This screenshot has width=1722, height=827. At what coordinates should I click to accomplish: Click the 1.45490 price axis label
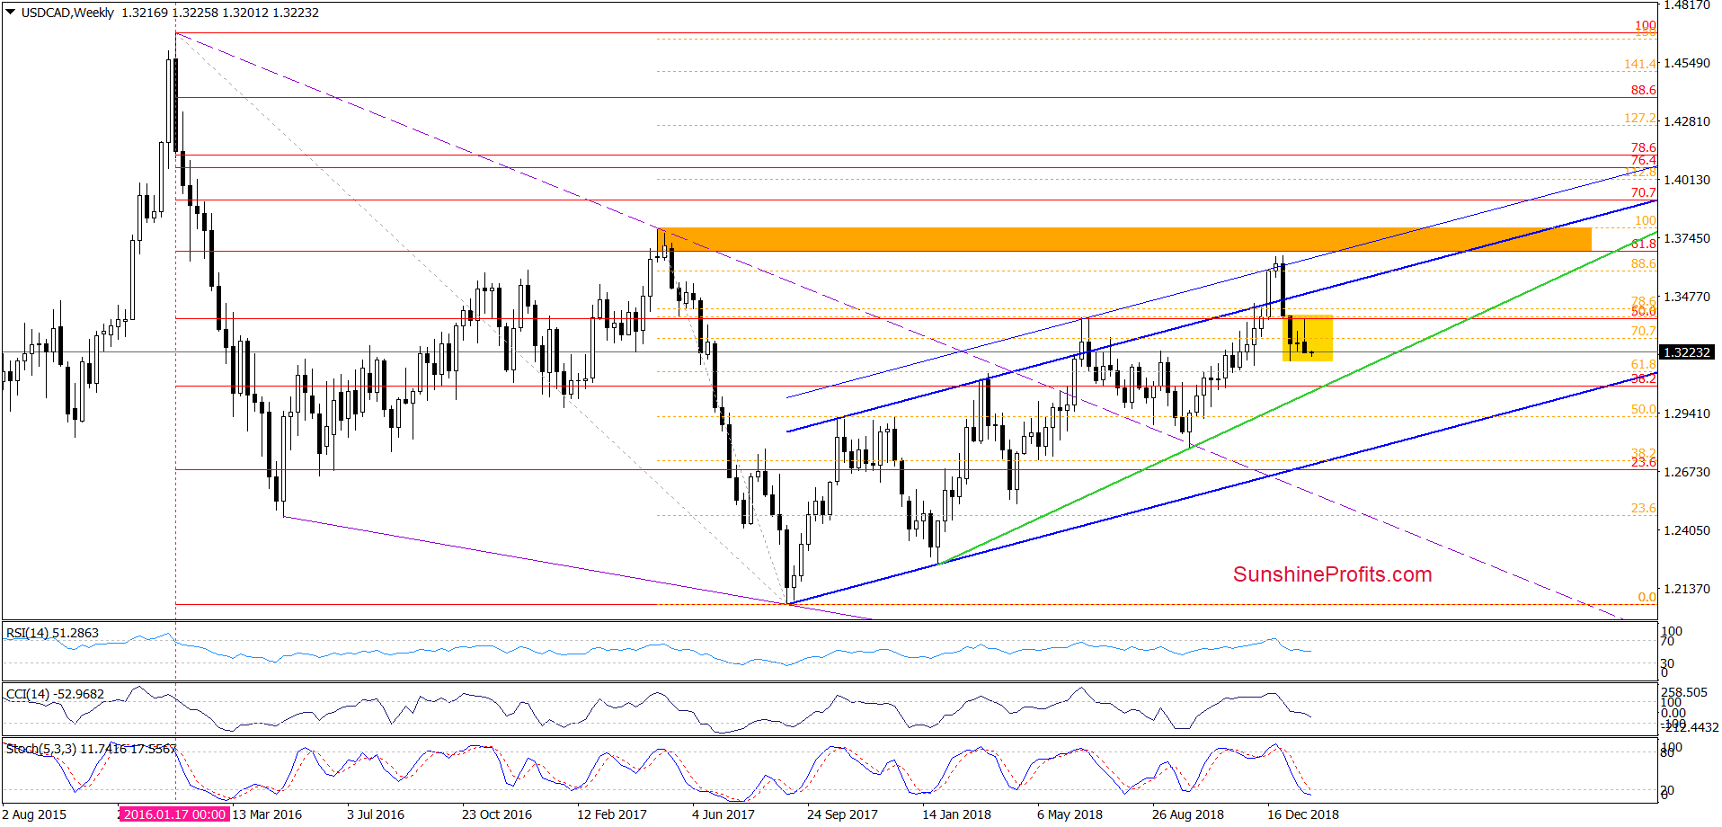[1687, 63]
